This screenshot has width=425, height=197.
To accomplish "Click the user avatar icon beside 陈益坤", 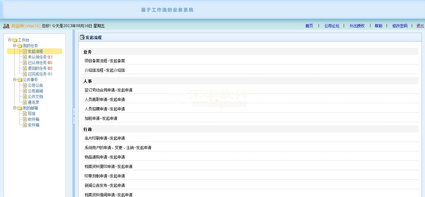I will click(x=6, y=26).
